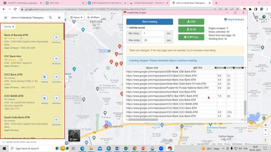The image size is (271, 152).
Task: Open the notifications center icon
Action: [x=265, y=148]
